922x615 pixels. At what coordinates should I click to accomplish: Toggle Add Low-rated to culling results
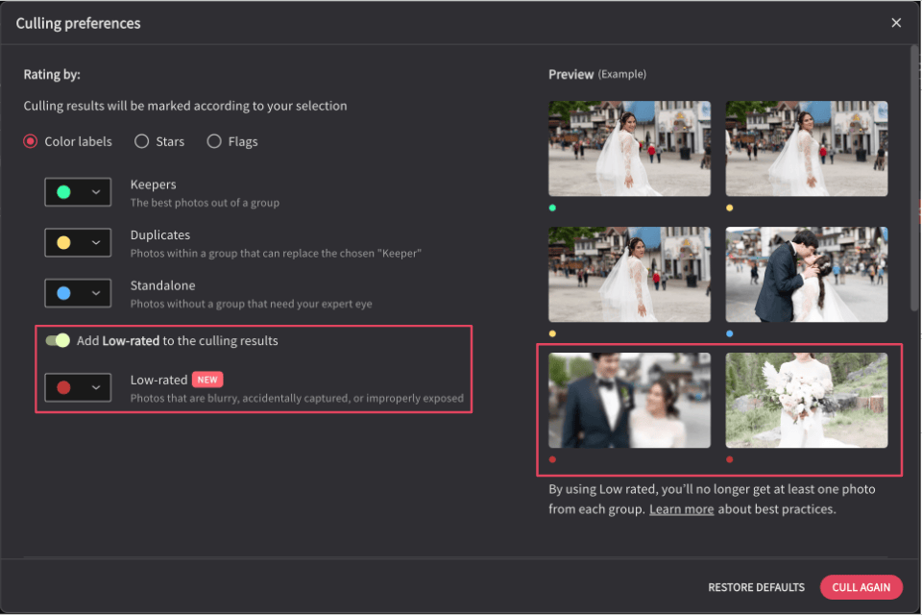58,340
